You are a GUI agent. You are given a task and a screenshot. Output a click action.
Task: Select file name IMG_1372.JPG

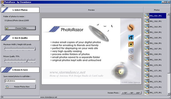click(156, 76)
